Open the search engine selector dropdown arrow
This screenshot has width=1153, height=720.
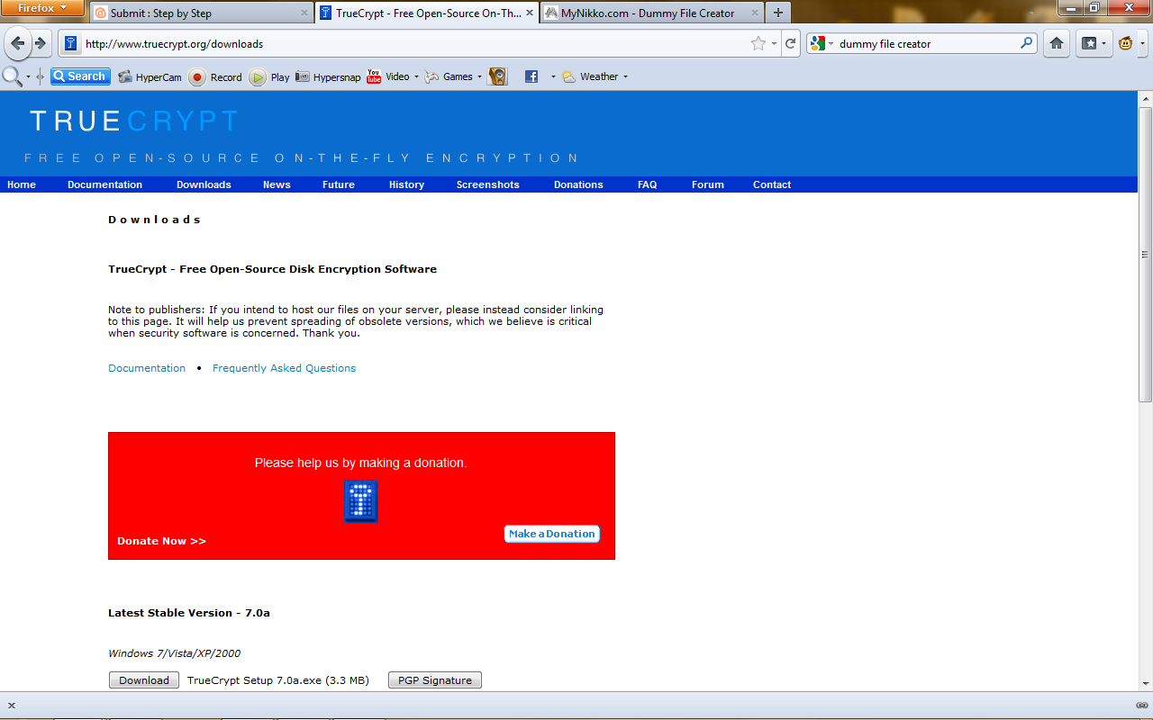[x=831, y=43]
